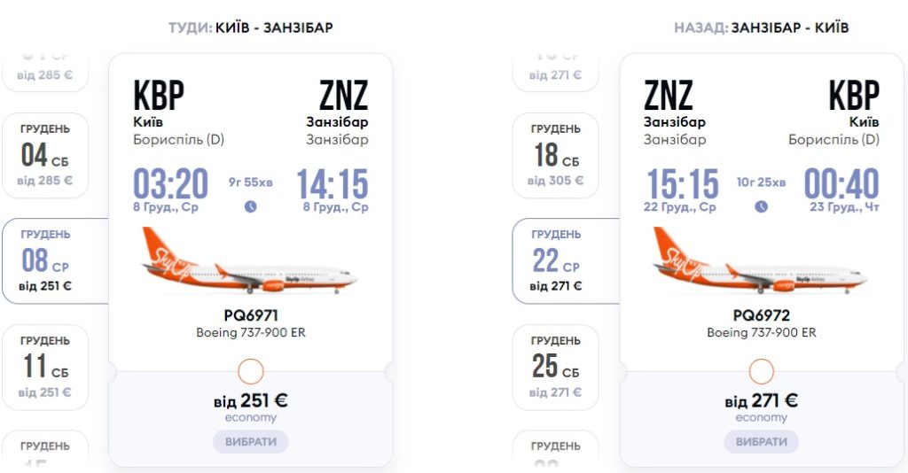
Task: Click the KBP departure airport code on outbound card
Action: [x=159, y=96]
